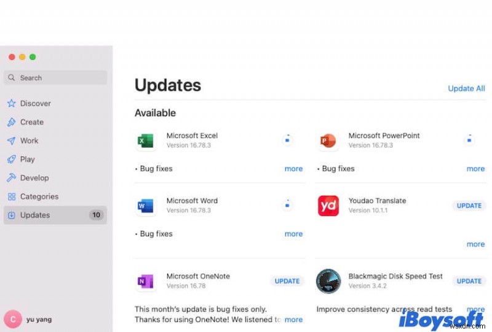The image size is (492, 332).
Task: Click the search magnifier icon
Action: (12, 77)
